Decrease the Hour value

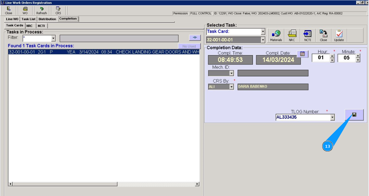332,60
